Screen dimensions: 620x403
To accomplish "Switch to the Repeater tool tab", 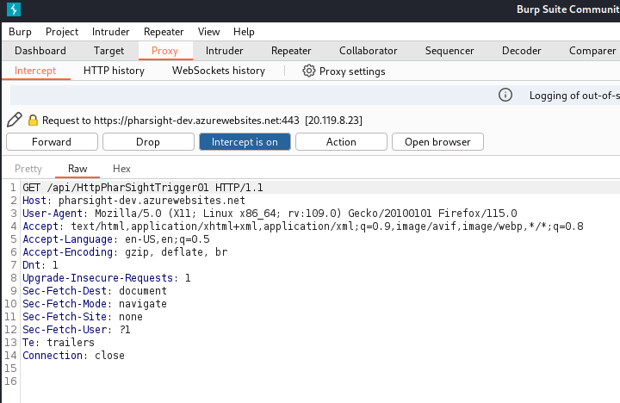I will point(291,51).
